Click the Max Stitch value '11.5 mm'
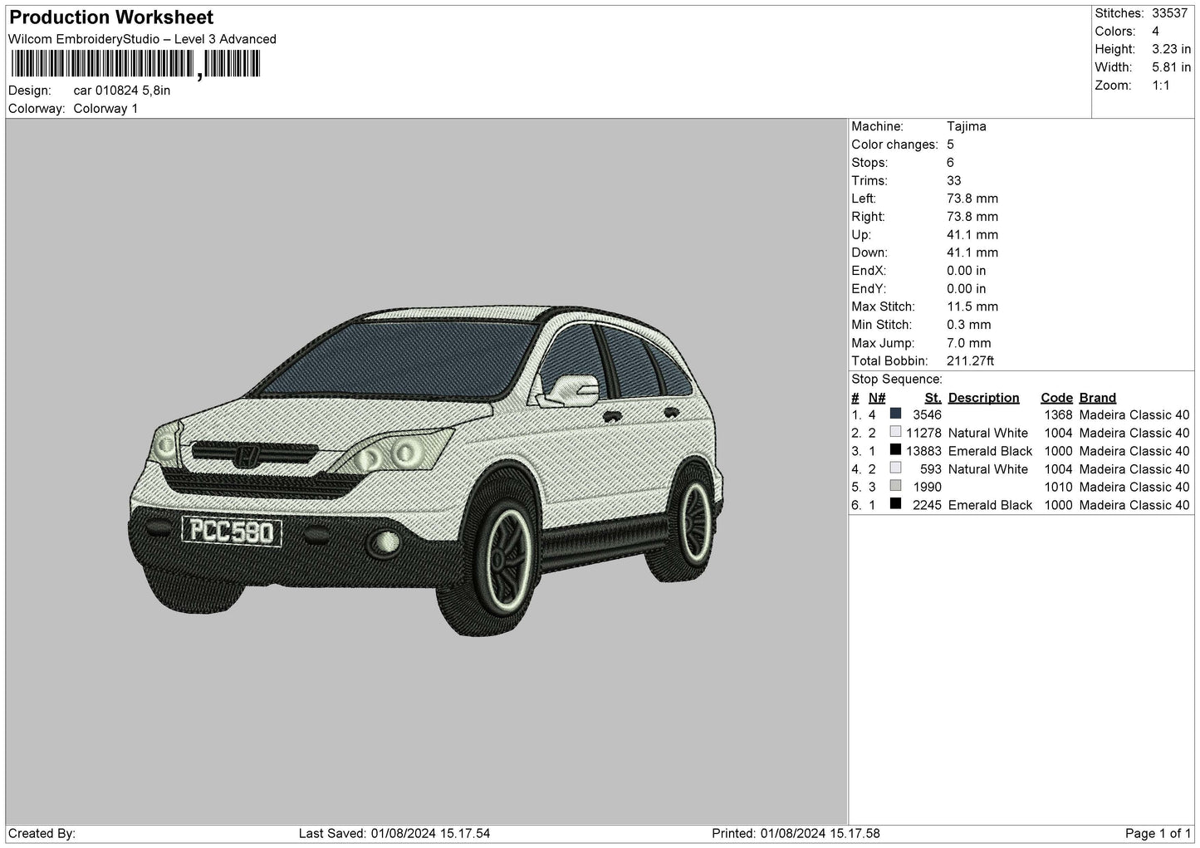The image size is (1200, 848). (972, 307)
